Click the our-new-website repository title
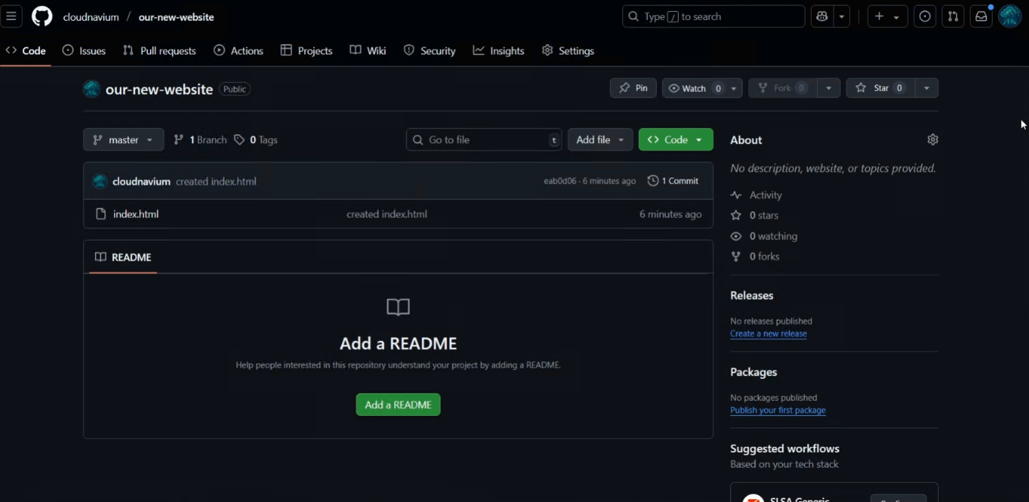Image resolution: width=1029 pixels, height=502 pixels. point(160,89)
